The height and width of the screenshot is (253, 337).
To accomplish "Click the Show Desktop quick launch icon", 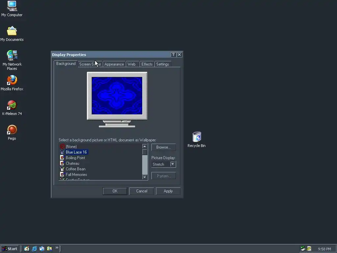I will (x=27, y=249).
